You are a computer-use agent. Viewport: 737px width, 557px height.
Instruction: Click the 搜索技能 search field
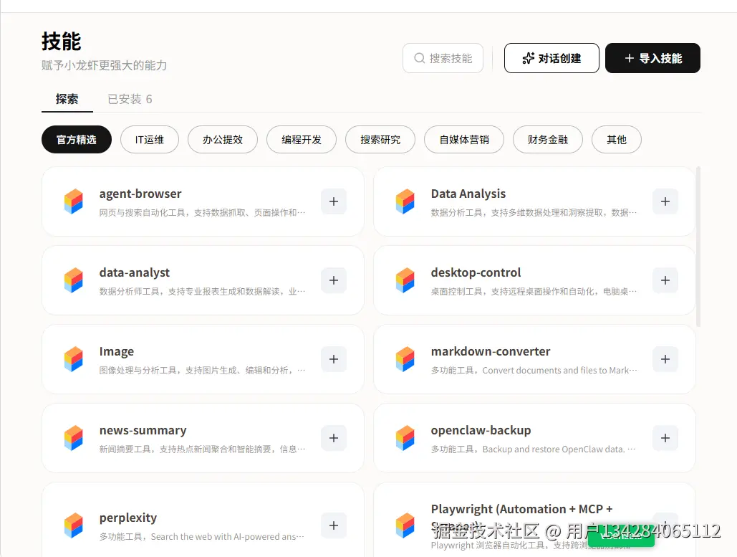tap(443, 58)
